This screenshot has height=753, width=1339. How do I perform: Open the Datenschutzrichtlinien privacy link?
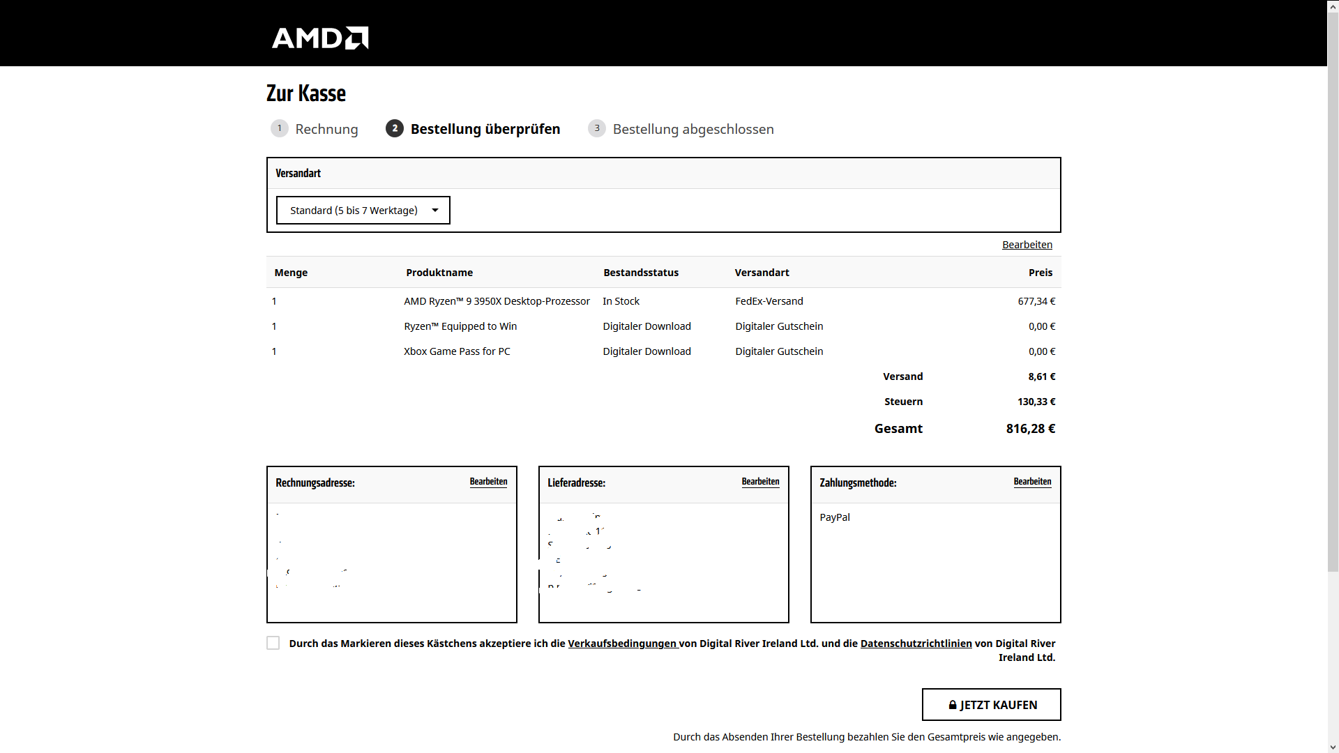pyautogui.click(x=916, y=644)
